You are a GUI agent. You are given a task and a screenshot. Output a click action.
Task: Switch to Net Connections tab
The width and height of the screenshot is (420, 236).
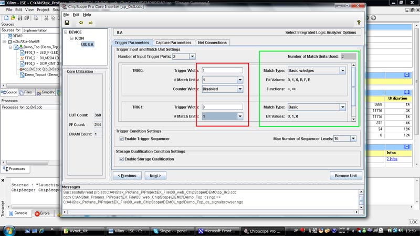212,42
